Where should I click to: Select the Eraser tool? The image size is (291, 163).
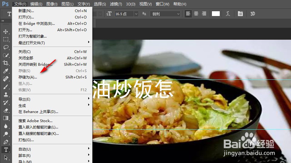[x=6, y=110]
